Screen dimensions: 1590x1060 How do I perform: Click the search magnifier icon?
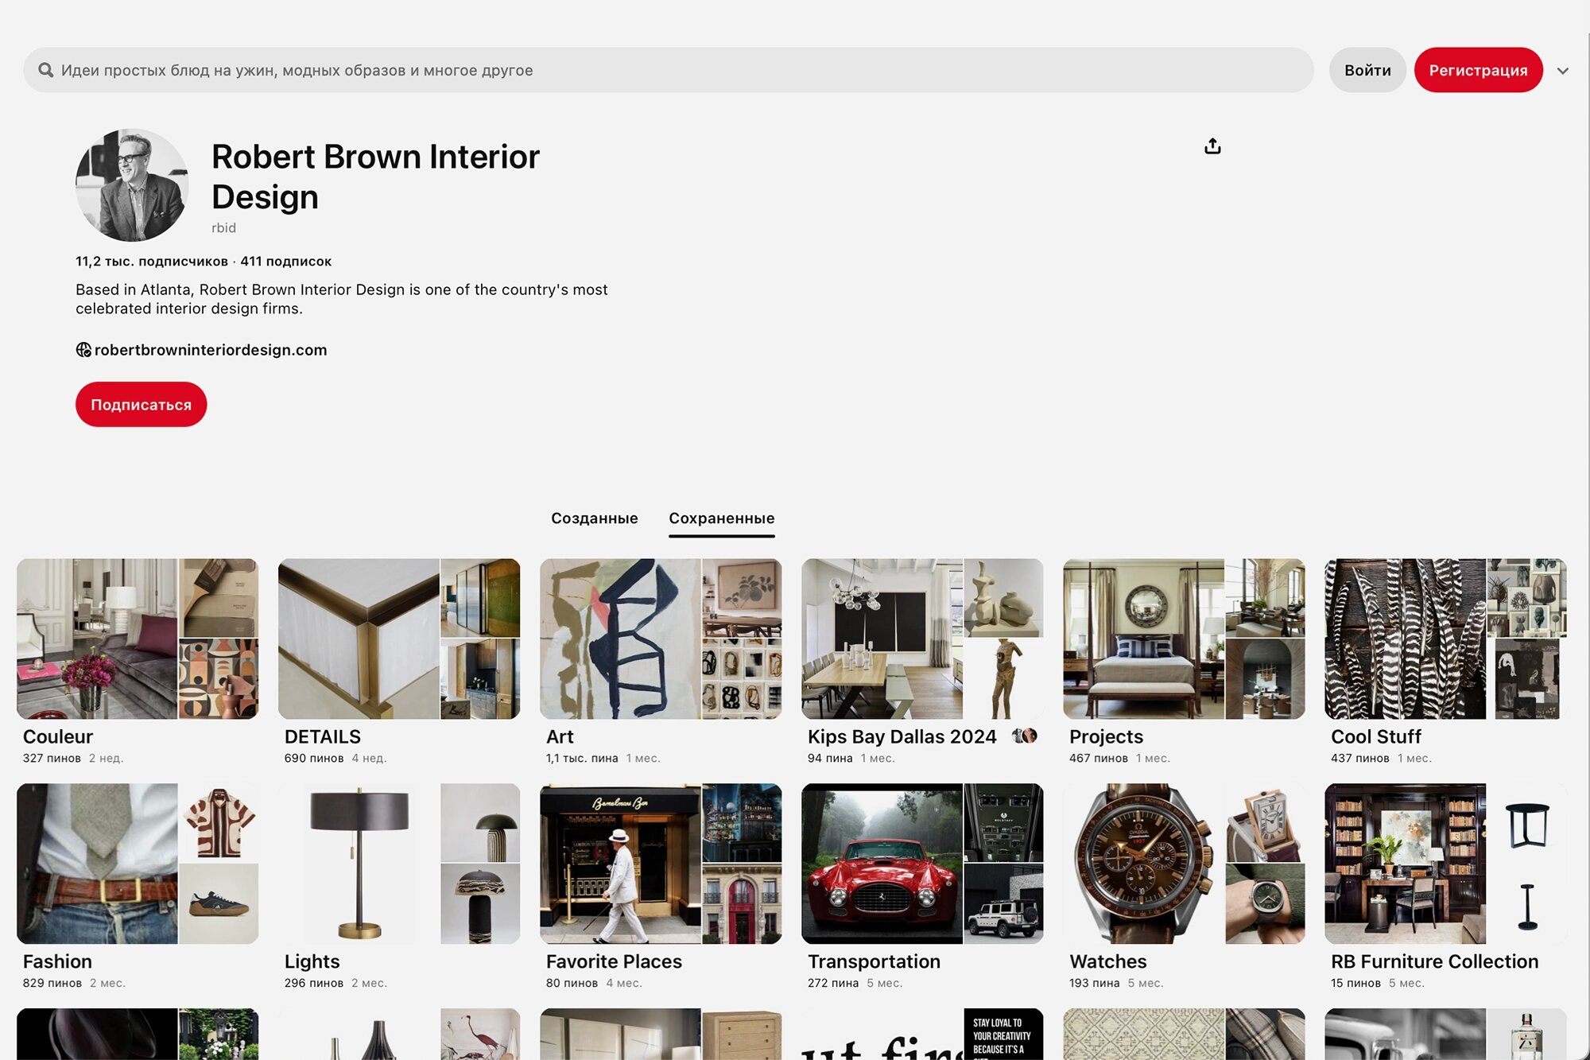click(46, 70)
